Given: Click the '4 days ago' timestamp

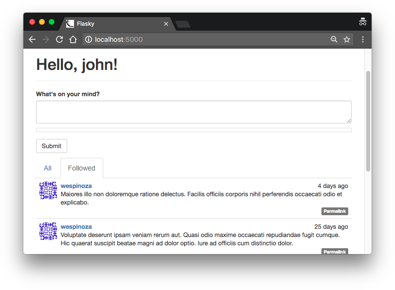Looking at the screenshot, I should (x=333, y=186).
